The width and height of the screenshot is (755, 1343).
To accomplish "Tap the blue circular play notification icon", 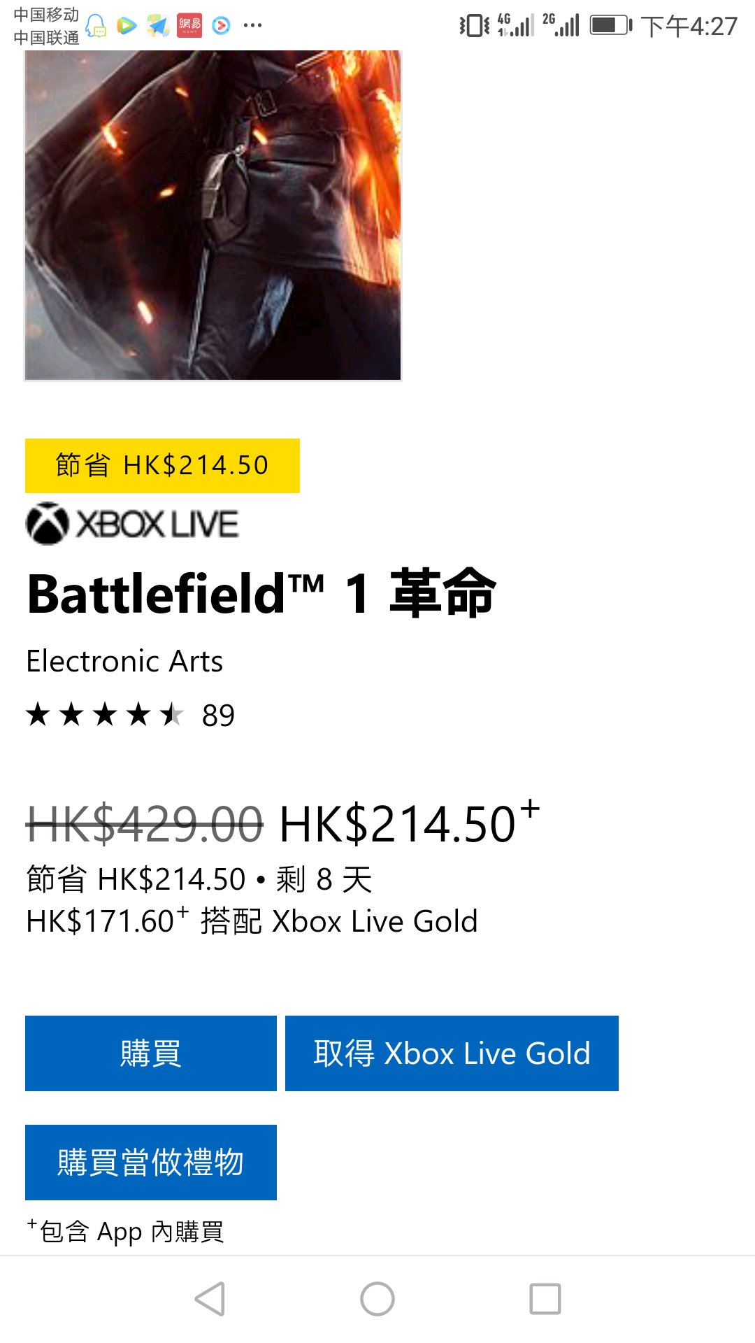I will click(x=221, y=26).
